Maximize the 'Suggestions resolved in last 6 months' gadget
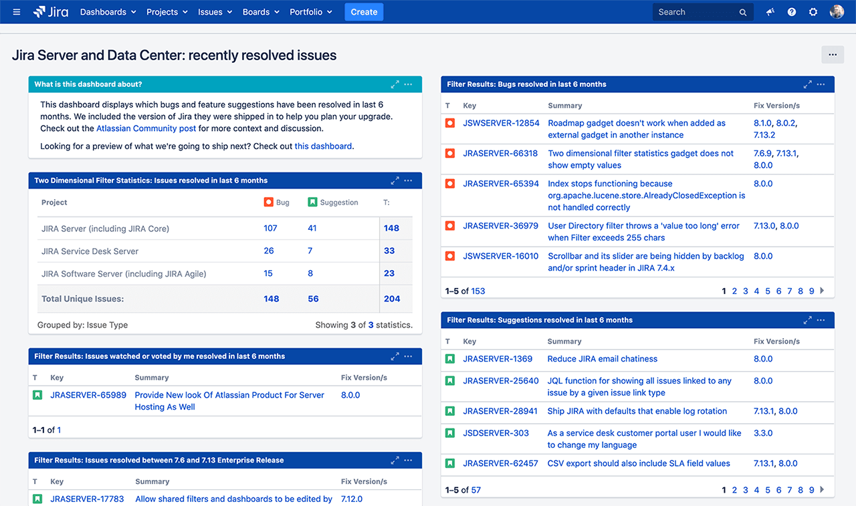The width and height of the screenshot is (856, 506). [x=808, y=320]
